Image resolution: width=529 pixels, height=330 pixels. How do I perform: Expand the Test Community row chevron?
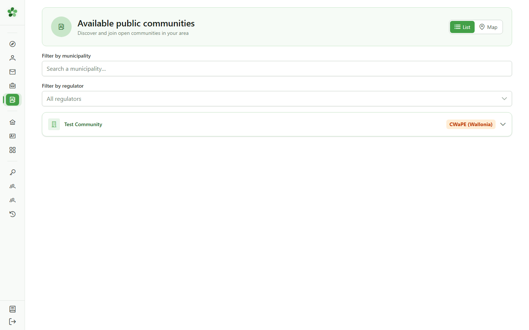point(503,124)
